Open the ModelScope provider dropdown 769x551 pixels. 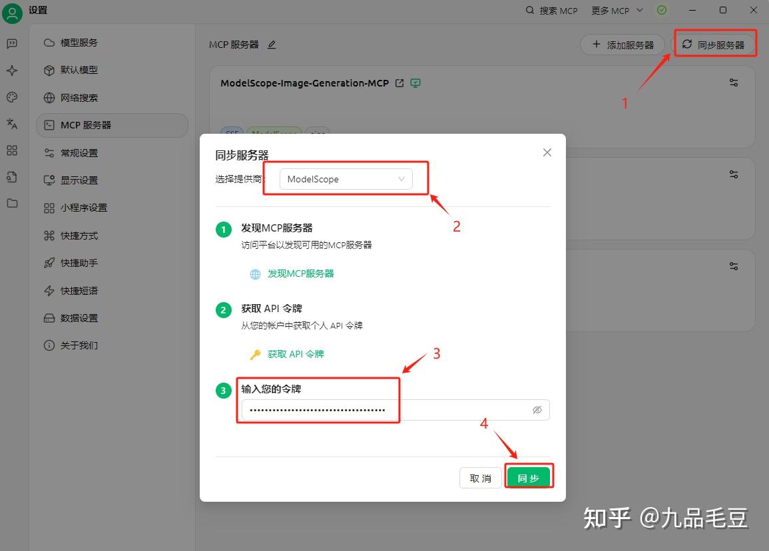click(x=346, y=178)
